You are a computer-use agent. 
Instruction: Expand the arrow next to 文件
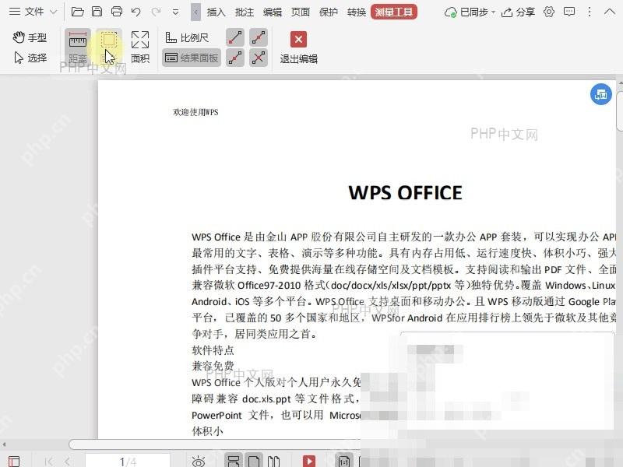click(x=53, y=12)
